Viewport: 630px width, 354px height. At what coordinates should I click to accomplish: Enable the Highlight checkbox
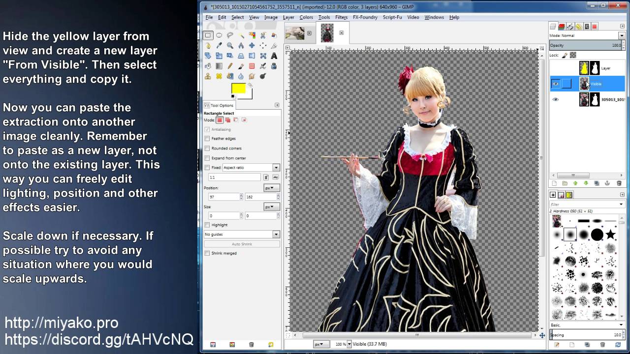pos(207,225)
